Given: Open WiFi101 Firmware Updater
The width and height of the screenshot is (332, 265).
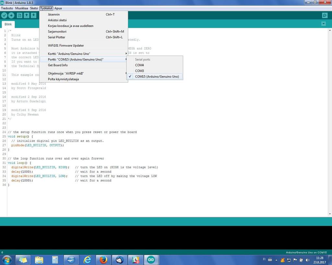Looking at the screenshot, I should [x=84, y=45].
